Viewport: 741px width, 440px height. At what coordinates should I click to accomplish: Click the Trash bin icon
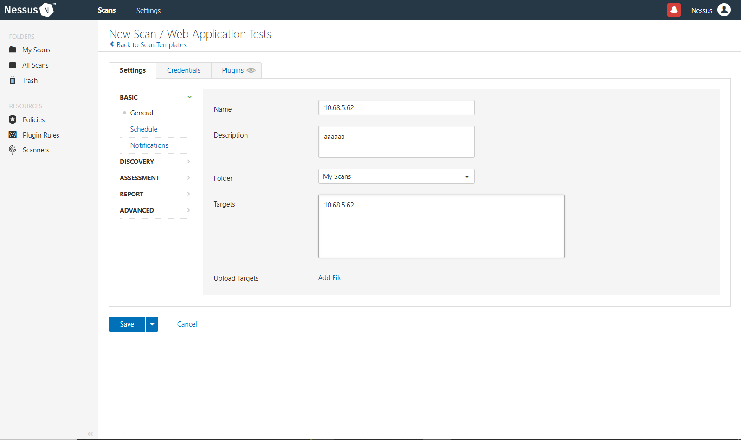pyautogui.click(x=13, y=80)
